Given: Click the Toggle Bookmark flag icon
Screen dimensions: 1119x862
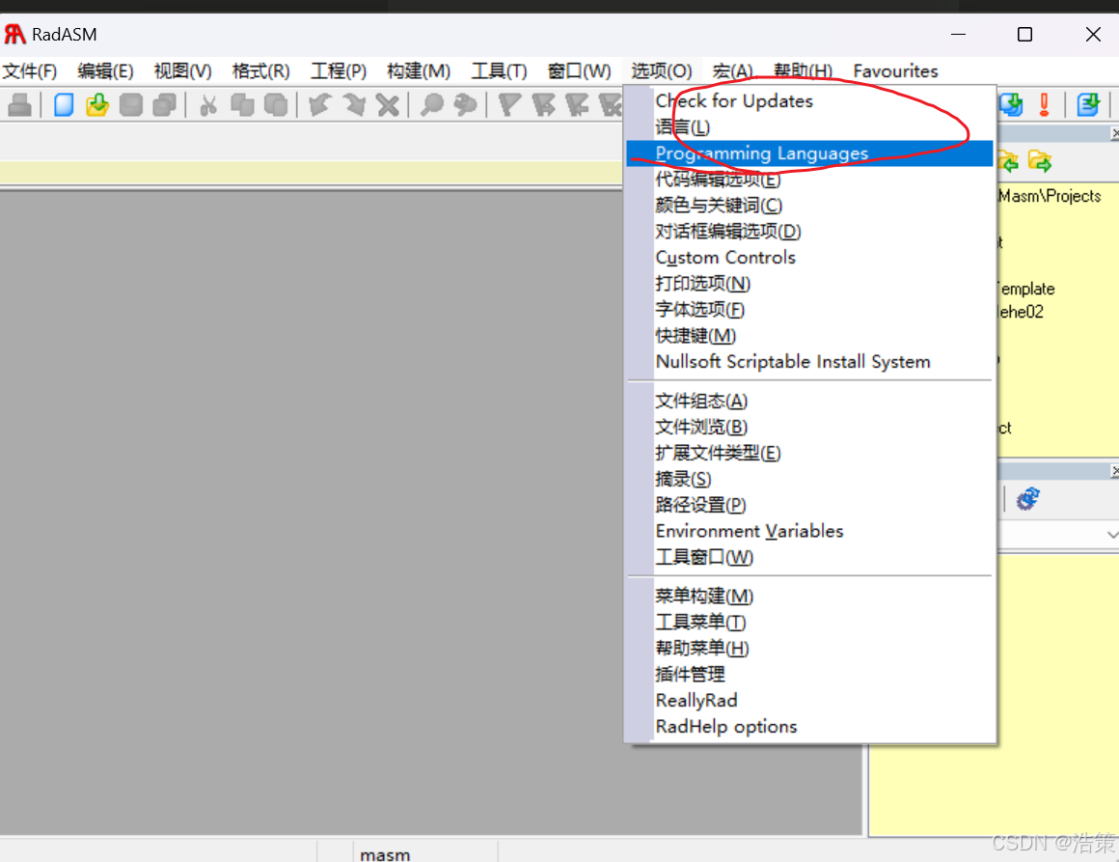Looking at the screenshot, I should tap(509, 105).
